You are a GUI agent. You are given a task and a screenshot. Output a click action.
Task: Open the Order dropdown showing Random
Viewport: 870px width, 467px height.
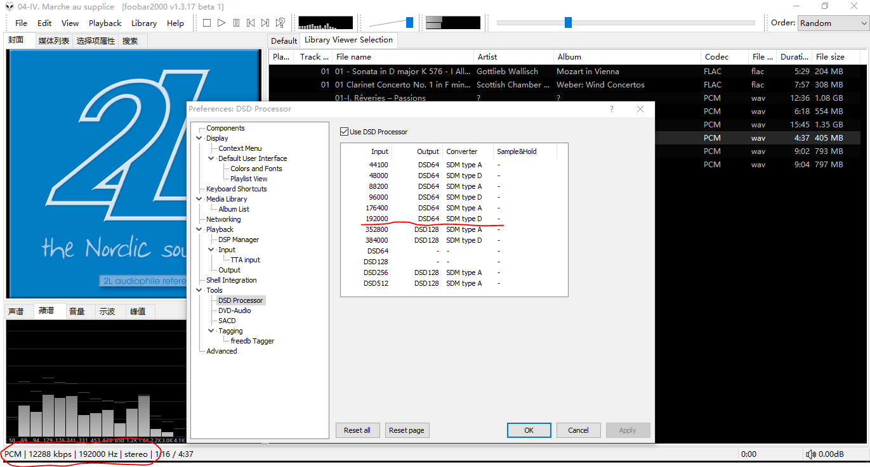833,23
